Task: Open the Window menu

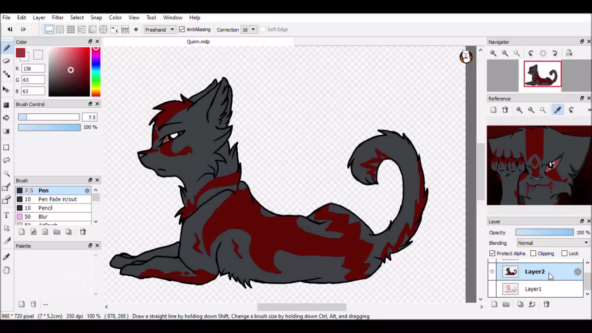Action: click(173, 18)
